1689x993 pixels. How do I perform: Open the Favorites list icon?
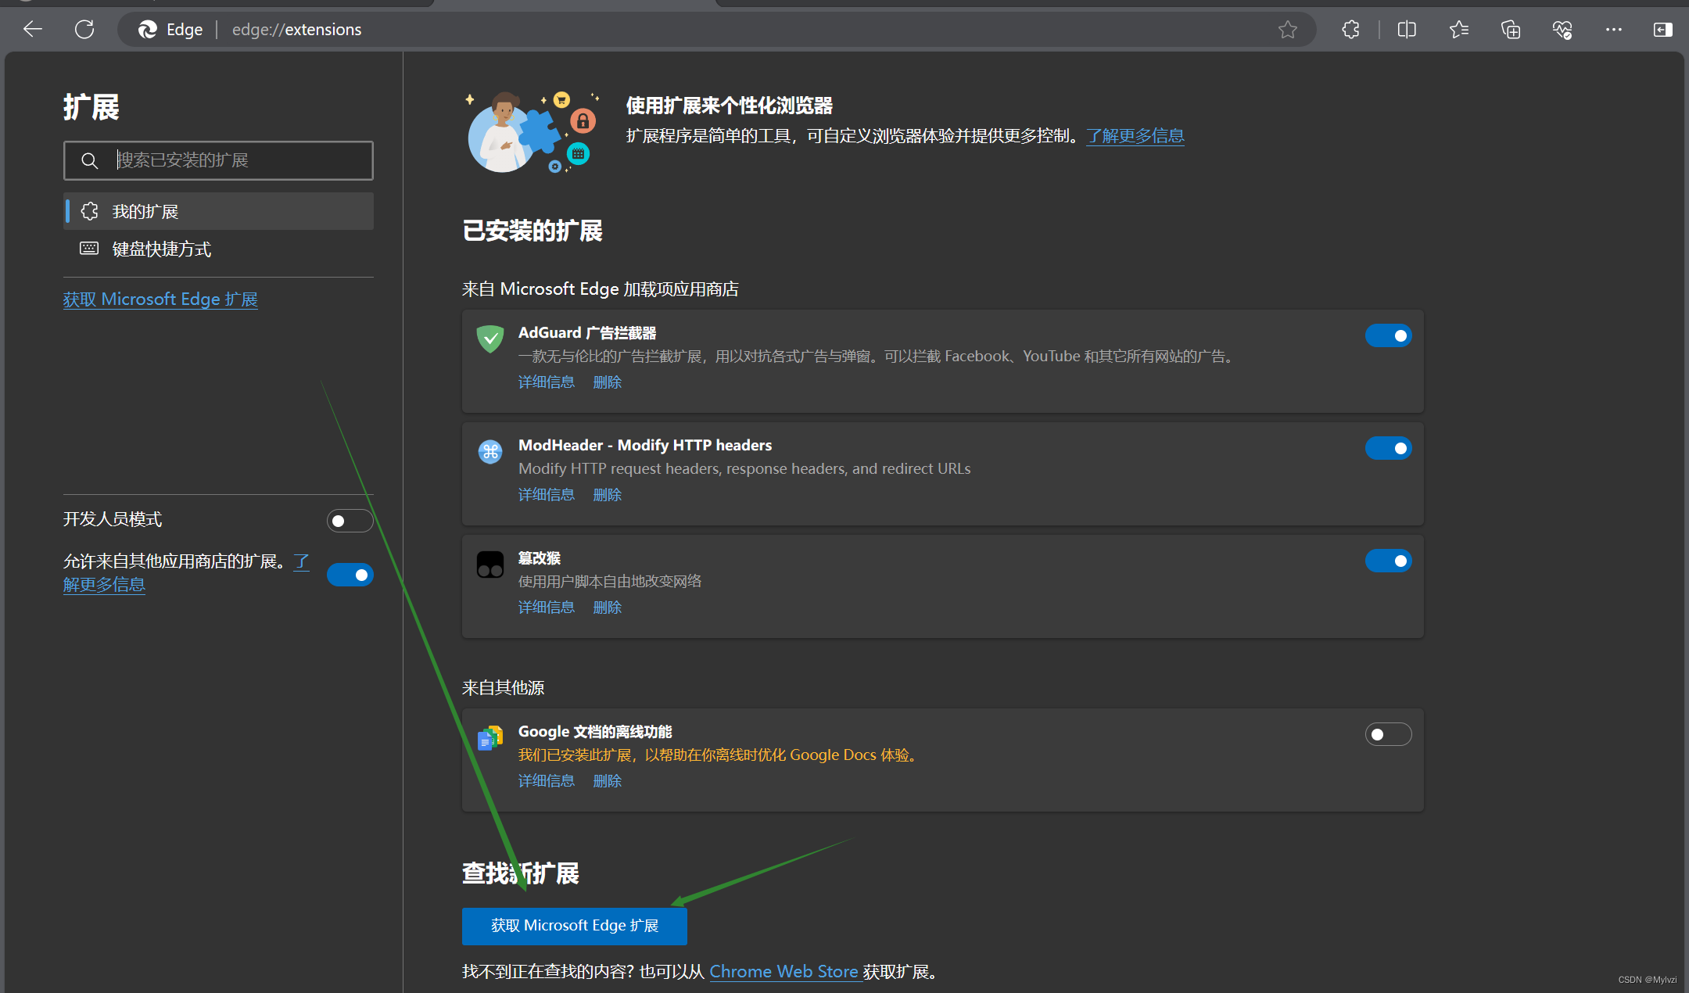1458,30
